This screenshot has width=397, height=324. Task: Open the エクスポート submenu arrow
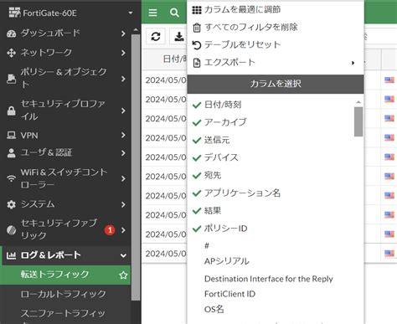353,63
